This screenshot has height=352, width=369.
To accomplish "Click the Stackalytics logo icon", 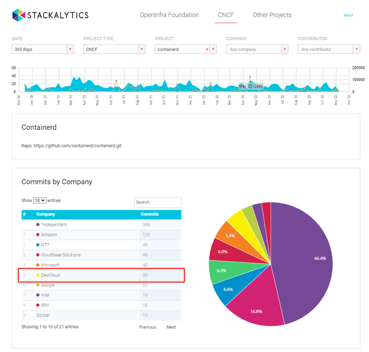I will coord(18,15).
